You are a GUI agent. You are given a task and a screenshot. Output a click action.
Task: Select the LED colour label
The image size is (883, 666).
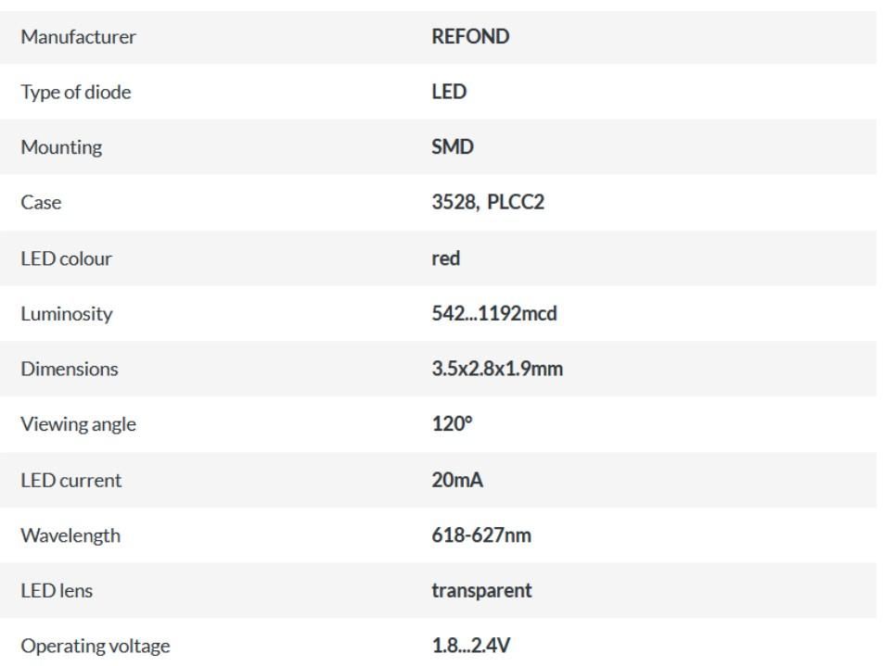click(66, 258)
